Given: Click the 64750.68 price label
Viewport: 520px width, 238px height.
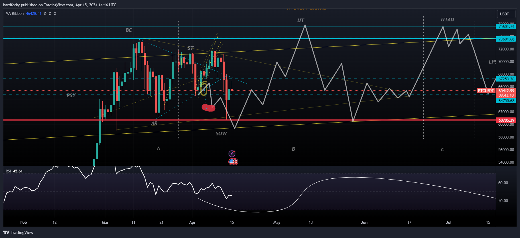Looking at the screenshot, I should click(506, 101).
